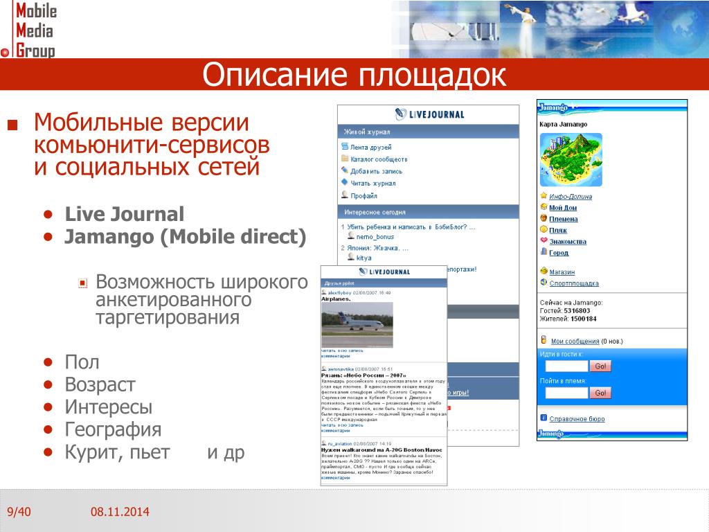This screenshot has width=709, height=532.
Task: Open Нужен walkaround на A-20G post
Action: point(382,450)
